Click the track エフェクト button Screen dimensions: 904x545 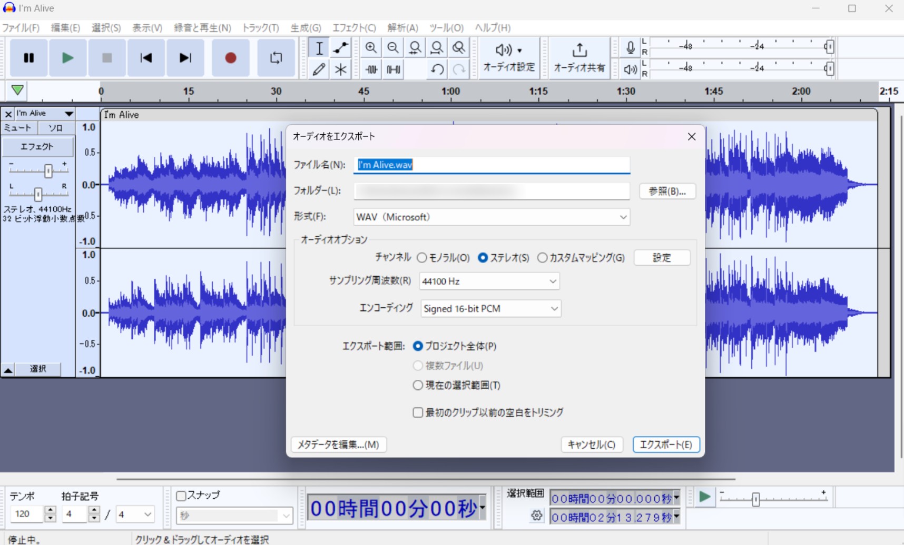(37, 147)
